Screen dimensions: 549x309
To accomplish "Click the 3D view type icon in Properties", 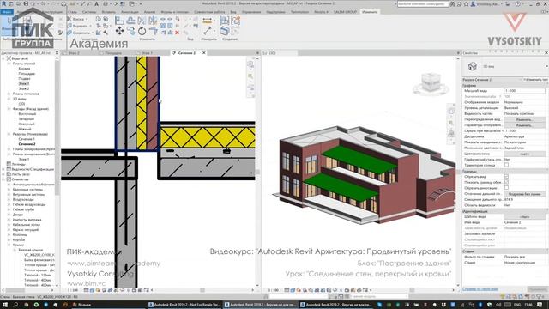I will coord(473,66).
